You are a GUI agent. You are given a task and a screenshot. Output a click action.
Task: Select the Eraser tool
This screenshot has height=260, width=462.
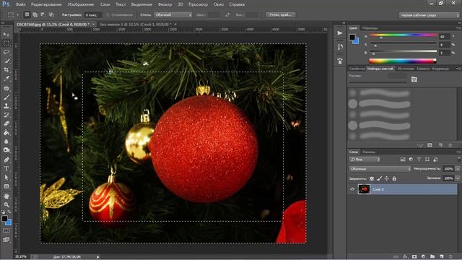[6, 123]
